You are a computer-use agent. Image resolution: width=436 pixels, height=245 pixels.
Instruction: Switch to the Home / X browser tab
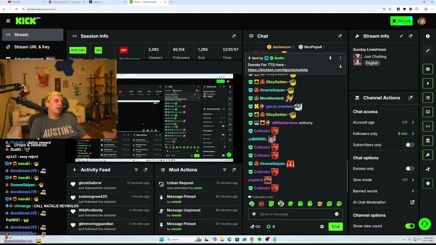[x=107, y=2]
